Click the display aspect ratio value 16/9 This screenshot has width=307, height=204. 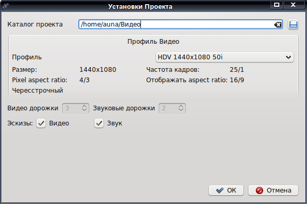pyautogui.click(x=237, y=80)
